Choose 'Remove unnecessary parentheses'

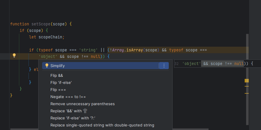[x=82, y=104]
